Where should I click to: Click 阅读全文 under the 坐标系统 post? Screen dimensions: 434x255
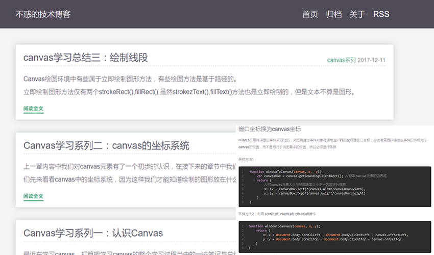pyautogui.click(x=33, y=196)
